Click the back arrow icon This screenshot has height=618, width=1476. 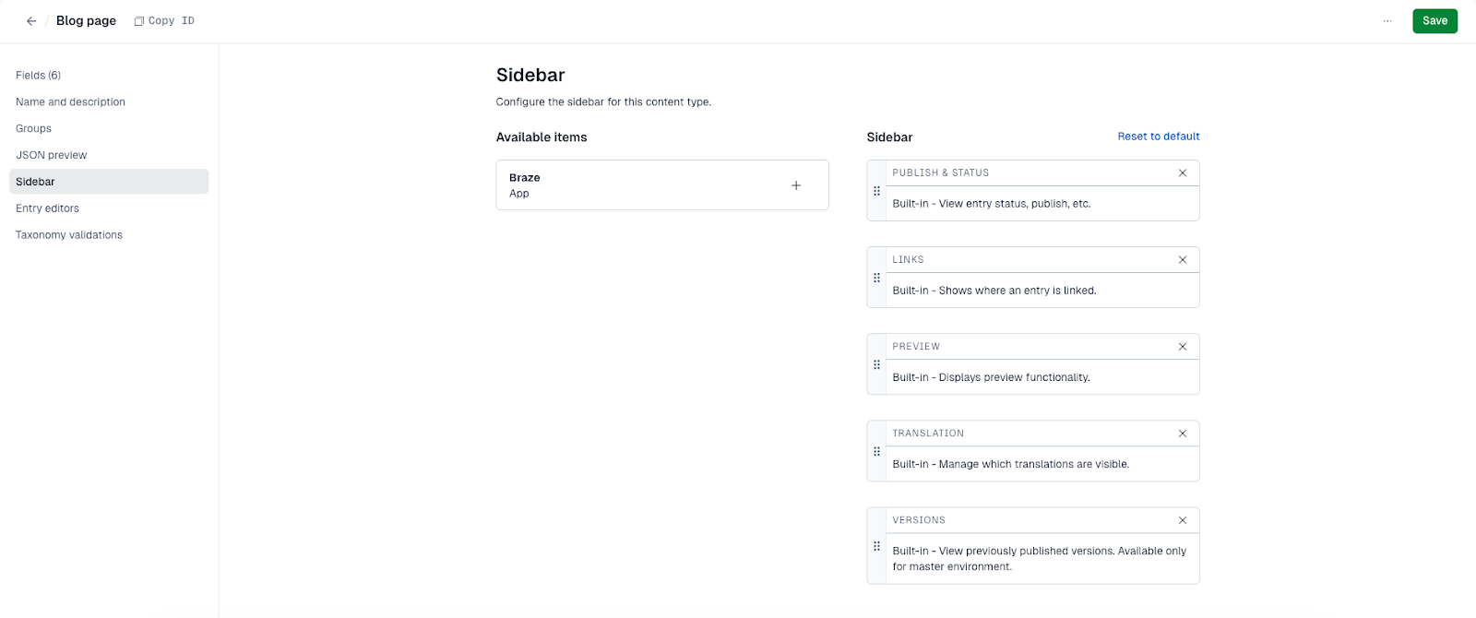coord(31,21)
